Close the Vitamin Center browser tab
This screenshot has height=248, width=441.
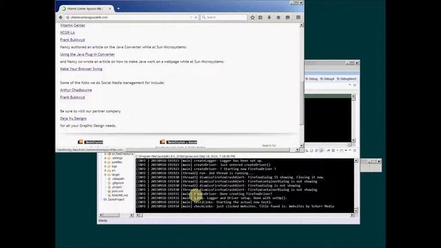(110, 9)
